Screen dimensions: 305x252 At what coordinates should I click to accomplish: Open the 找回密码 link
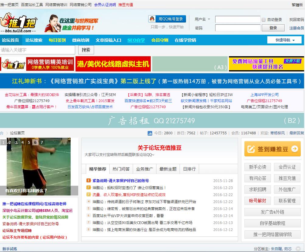pyautogui.click(x=297, y=20)
